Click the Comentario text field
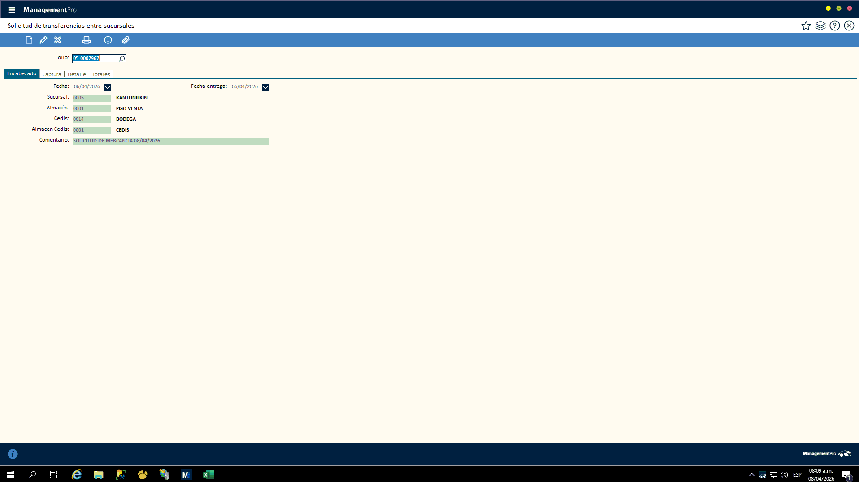The width and height of the screenshot is (859, 482). pyautogui.click(x=170, y=141)
